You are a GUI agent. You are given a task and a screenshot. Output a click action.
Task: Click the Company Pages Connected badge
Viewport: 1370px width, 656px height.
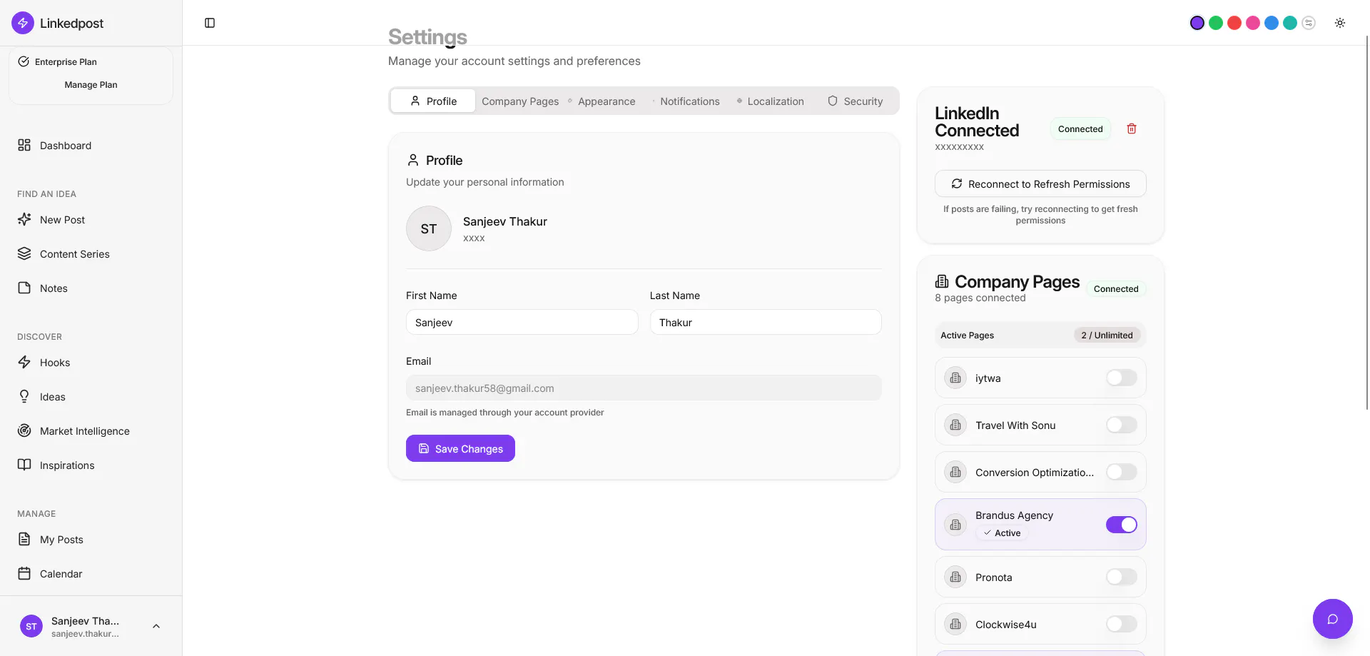click(x=1116, y=288)
